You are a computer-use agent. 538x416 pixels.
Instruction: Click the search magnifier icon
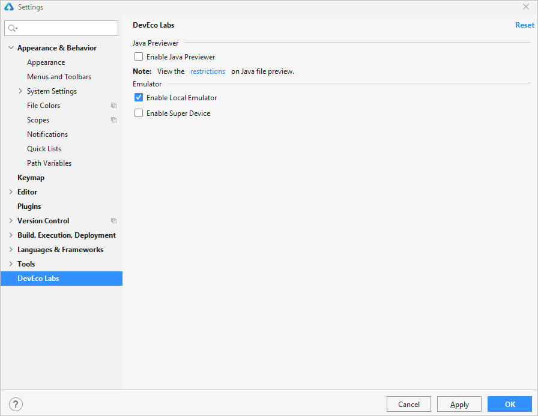click(x=13, y=28)
